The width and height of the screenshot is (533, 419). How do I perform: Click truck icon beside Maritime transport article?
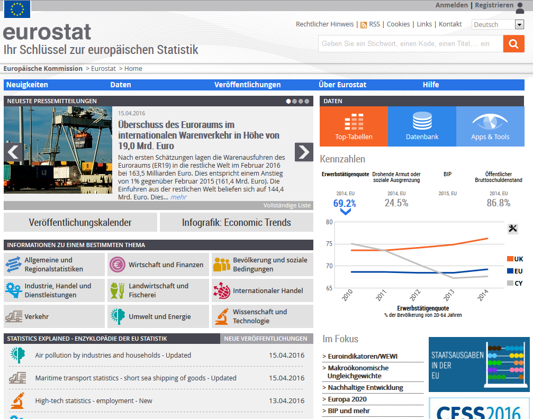pyautogui.click(x=17, y=378)
